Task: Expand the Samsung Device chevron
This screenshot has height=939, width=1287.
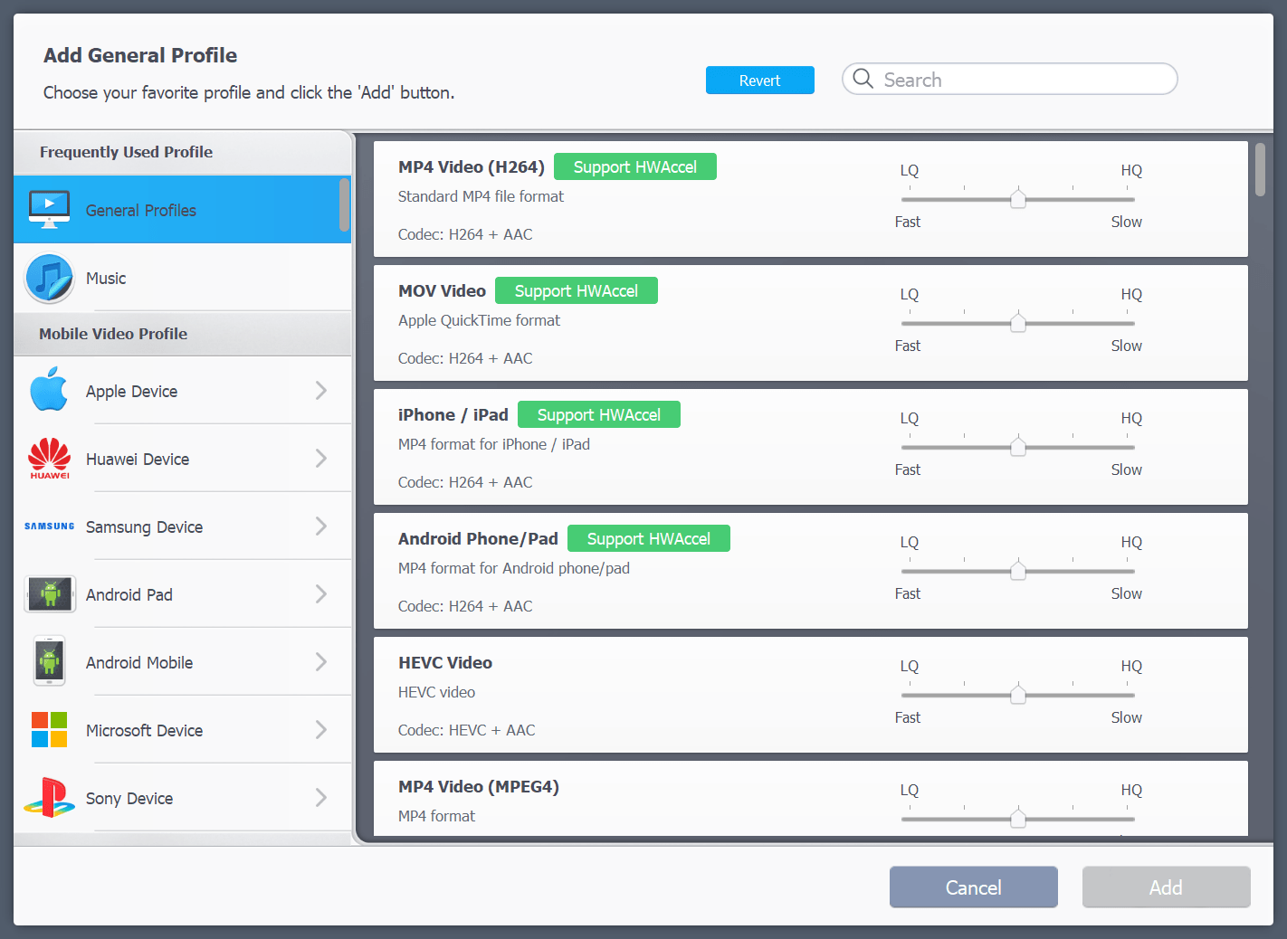Action: click(321, 526)
